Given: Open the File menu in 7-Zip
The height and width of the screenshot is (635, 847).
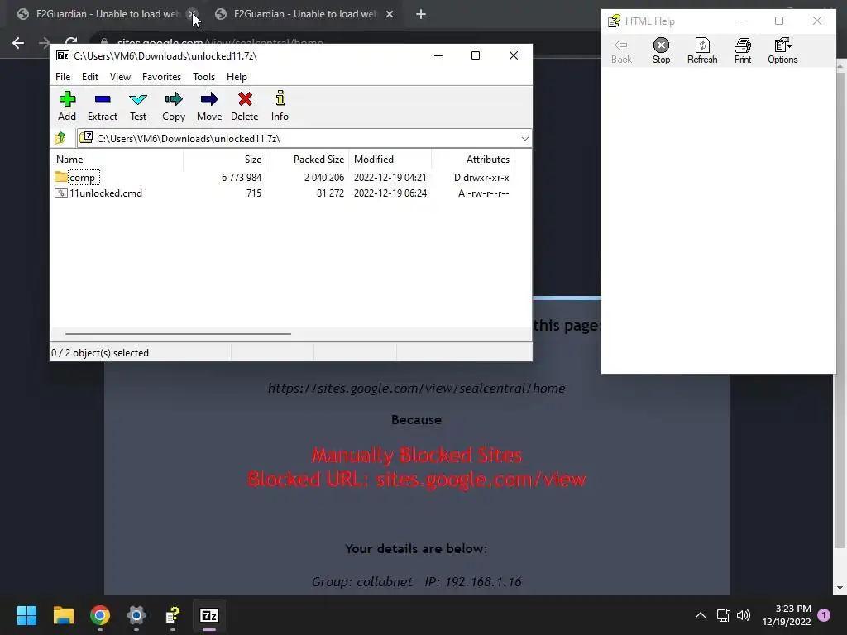Looking at the screenshot, I should pyautogui.click(x=63, y=77).
